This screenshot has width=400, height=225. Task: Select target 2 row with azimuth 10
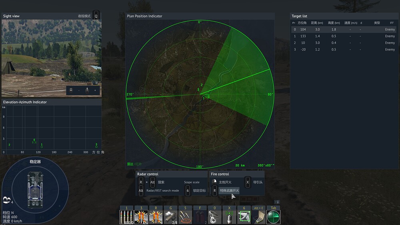[344, 43]
